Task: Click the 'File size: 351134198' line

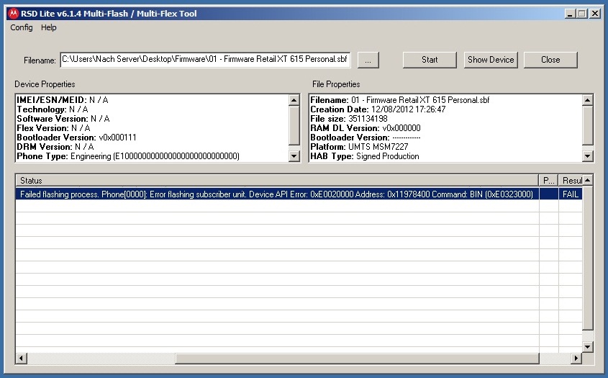Action: click(349, 118)
